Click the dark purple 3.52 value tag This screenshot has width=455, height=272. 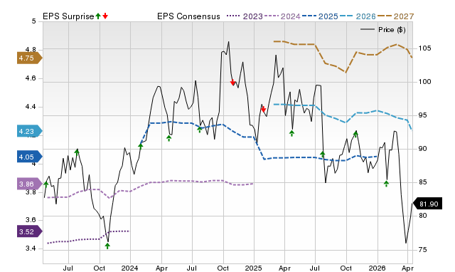[29, 231]
